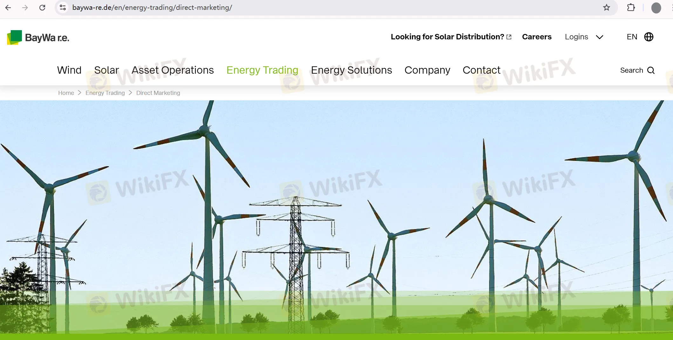The image size is (673, 340).
Task: Open the browser extensions puzzle icon
Action: 631,8
